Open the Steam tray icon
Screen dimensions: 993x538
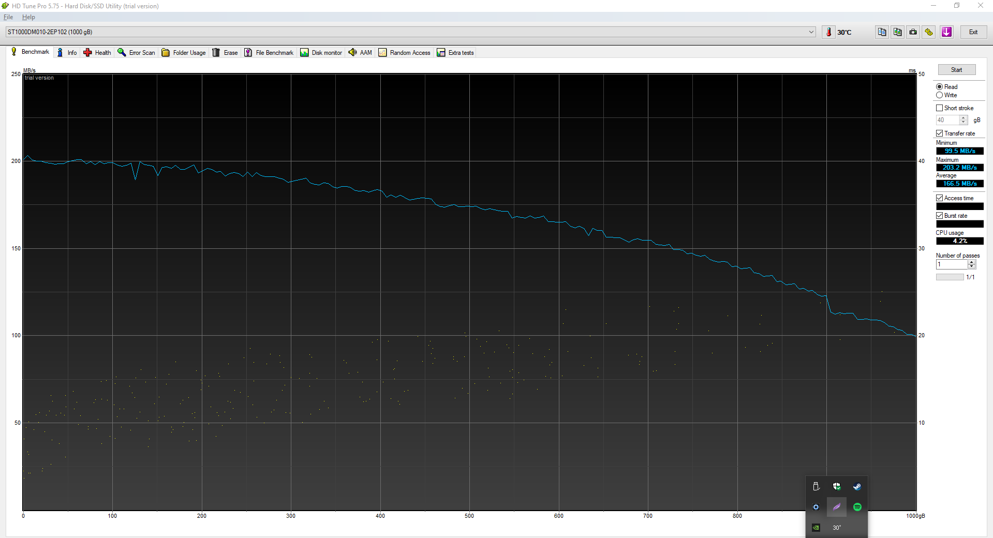[857, 486]
